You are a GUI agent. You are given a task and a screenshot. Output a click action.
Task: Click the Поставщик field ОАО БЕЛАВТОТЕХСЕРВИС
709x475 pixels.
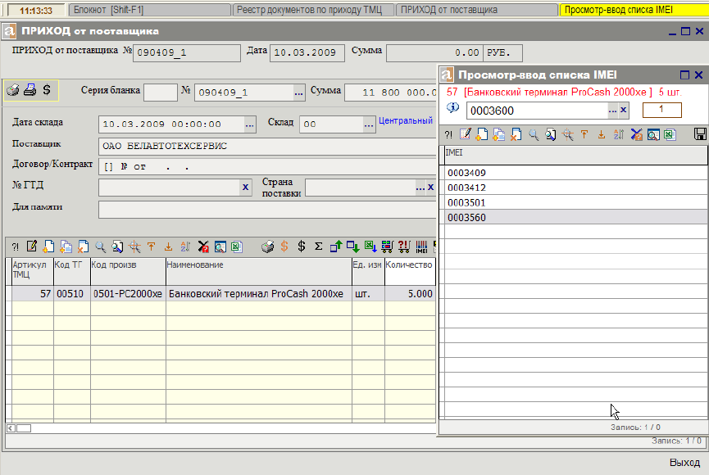point(266,146)
